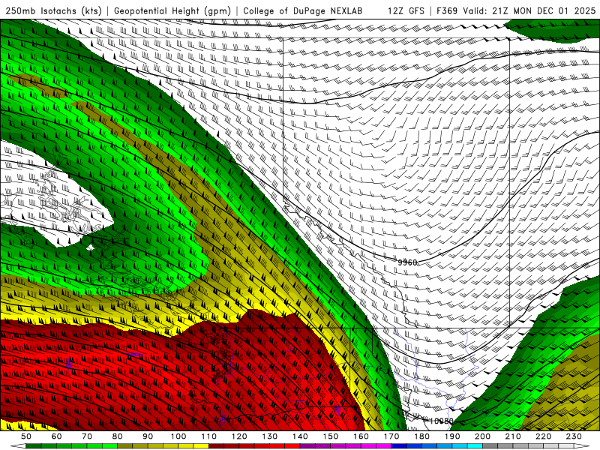Pick the bright magenta swatch ending at 170

click(x=383, y=446)
